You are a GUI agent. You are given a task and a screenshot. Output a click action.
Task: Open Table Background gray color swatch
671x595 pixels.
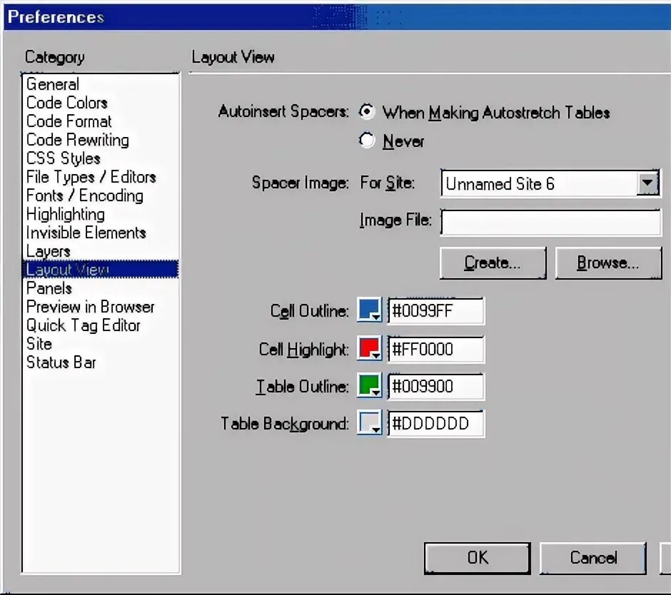(x=369, y=423)
